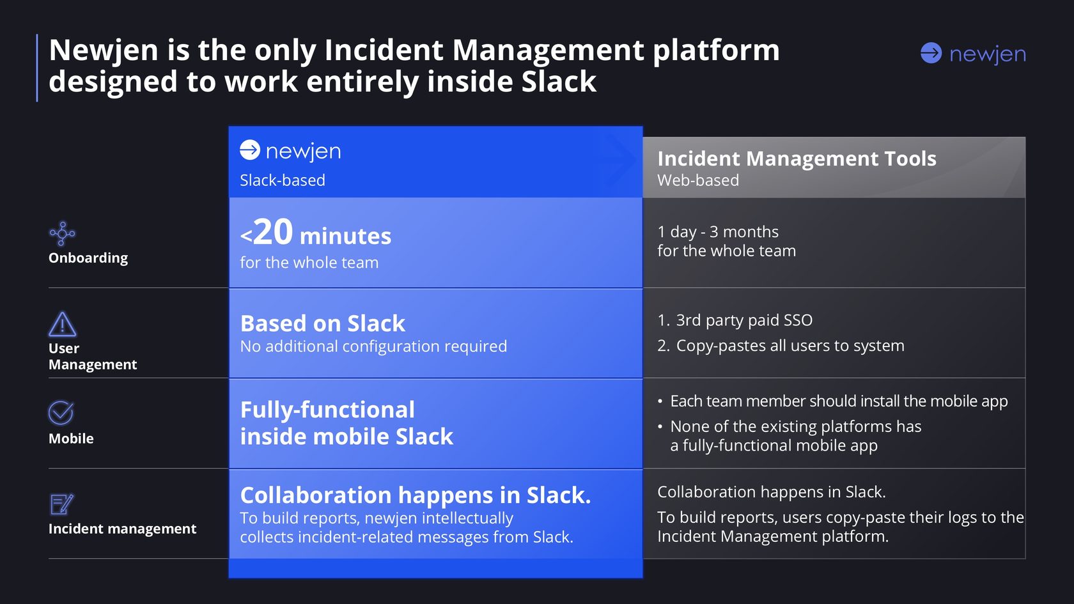Select the 'Incident management' row label

123,529
